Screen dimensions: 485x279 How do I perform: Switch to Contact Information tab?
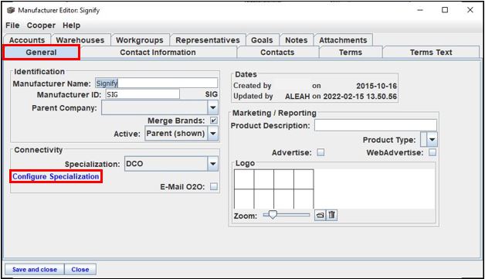(158, 52)
